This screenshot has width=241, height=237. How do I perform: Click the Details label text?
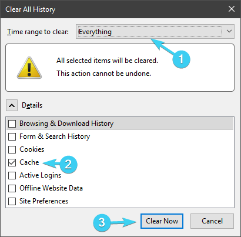(x=32, y=105)
